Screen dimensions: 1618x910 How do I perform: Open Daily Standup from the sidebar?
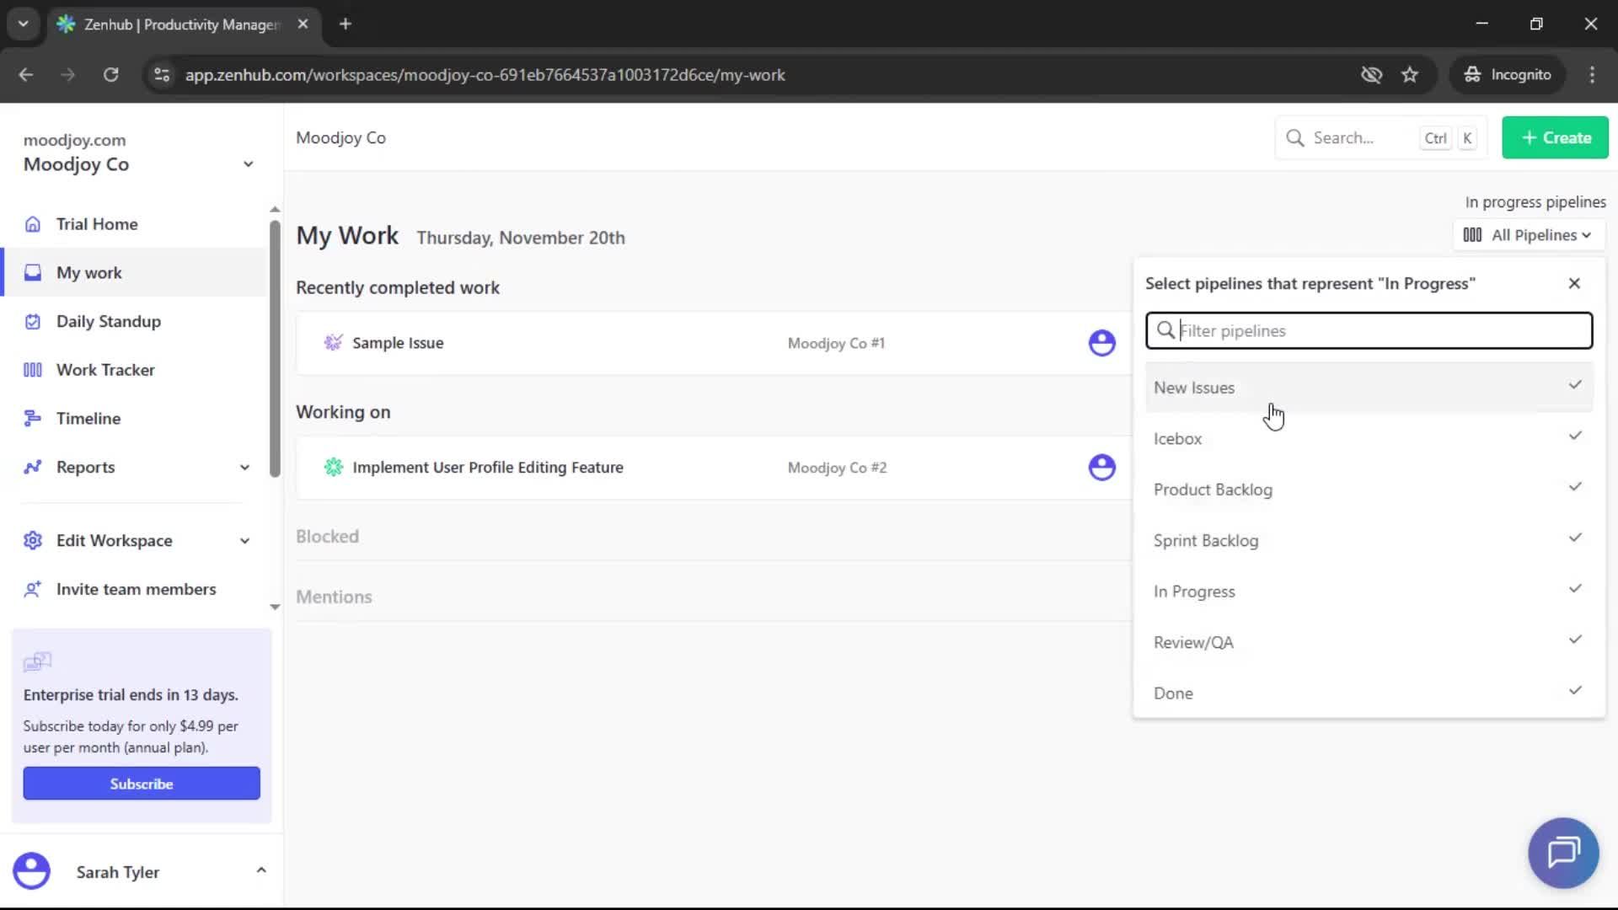click(x=108, y=321)
